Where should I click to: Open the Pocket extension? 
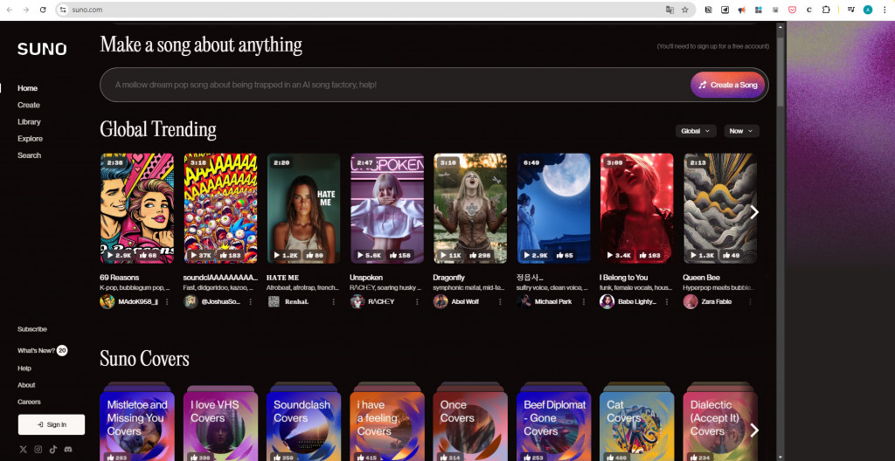pos(792,10)
